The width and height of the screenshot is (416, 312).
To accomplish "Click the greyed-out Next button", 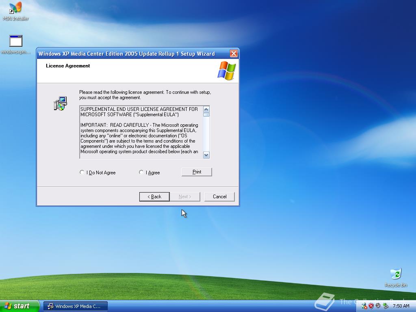I will click(185, 197).
